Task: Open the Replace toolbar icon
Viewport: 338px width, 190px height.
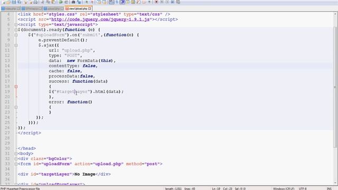Action: [79, 2]
